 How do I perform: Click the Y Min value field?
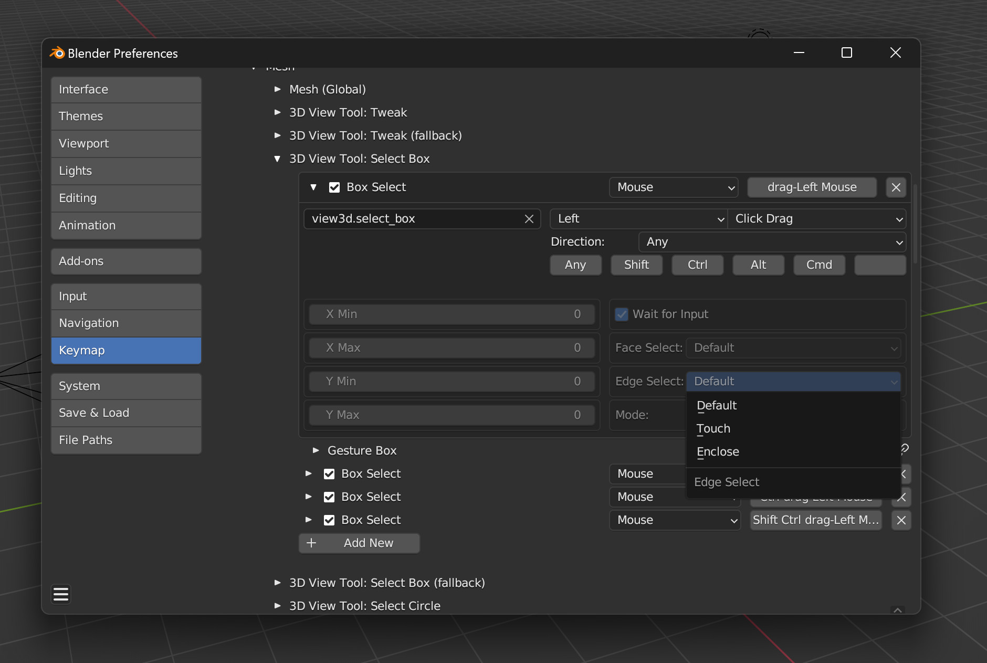point(451,382)
